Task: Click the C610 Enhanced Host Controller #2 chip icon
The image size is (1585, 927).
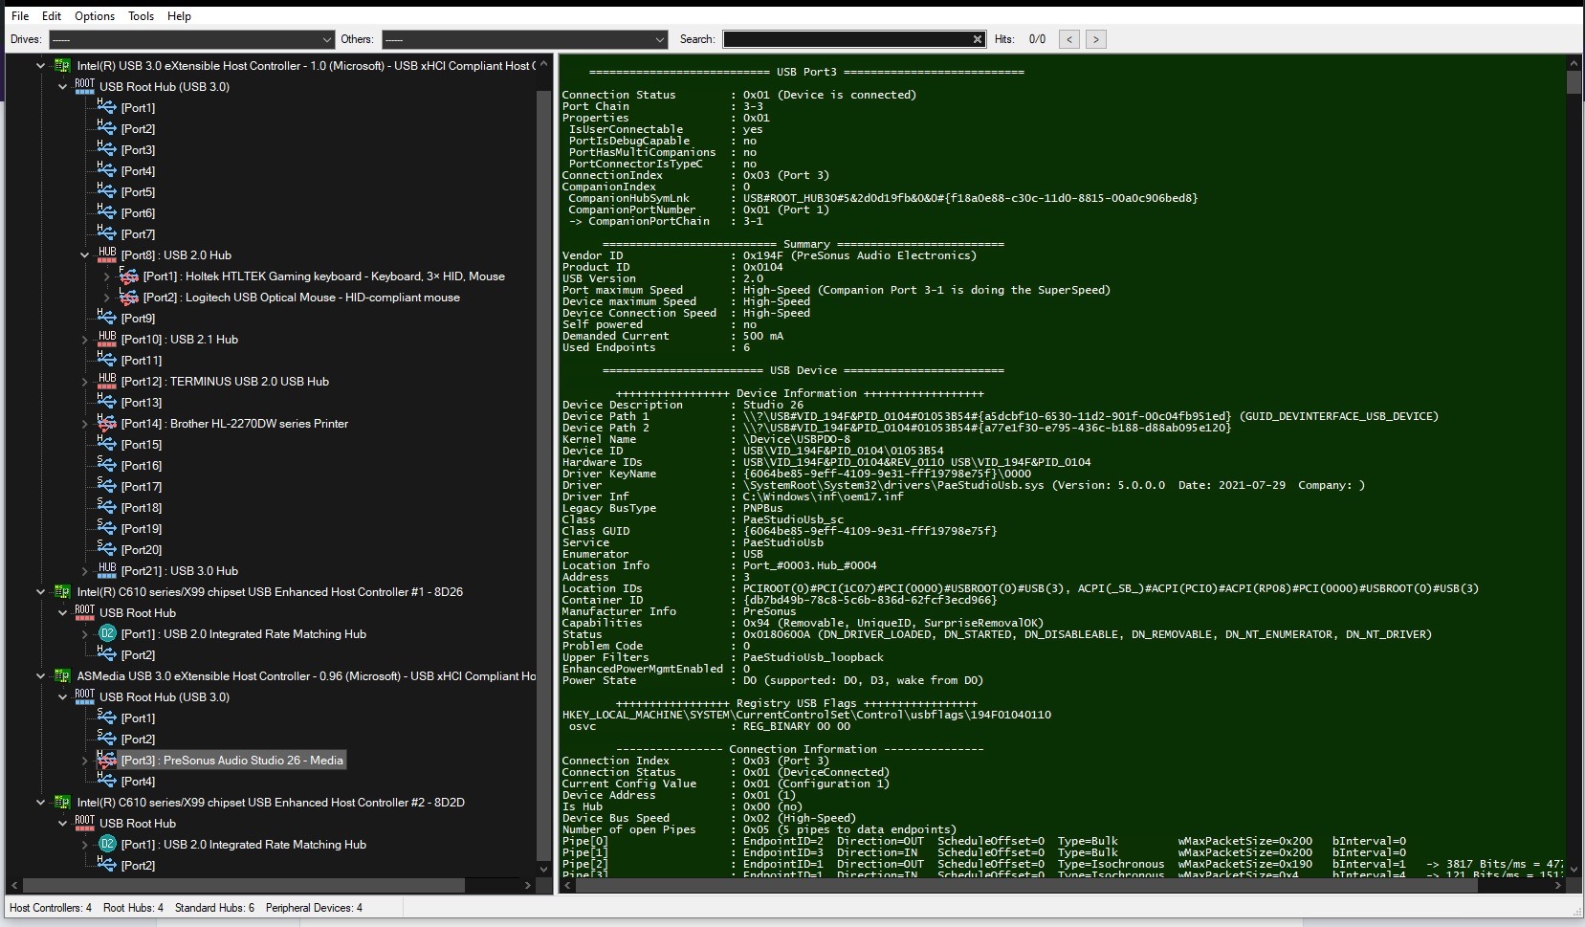Action: tap(62, 803)
